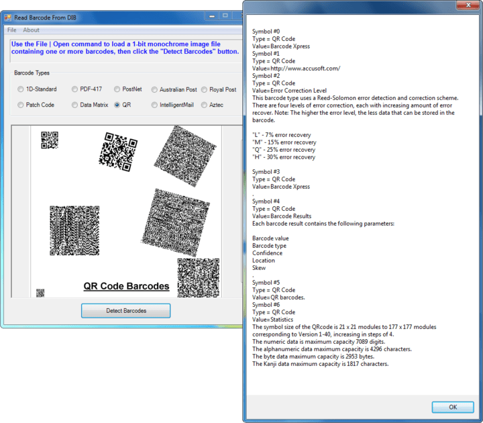
Task: Click the tilted medium QR code thumbnail
Action: 118,152
